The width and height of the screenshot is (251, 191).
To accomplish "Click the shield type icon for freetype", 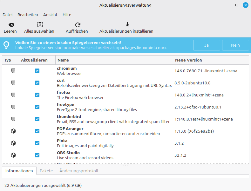I will 13,107.
